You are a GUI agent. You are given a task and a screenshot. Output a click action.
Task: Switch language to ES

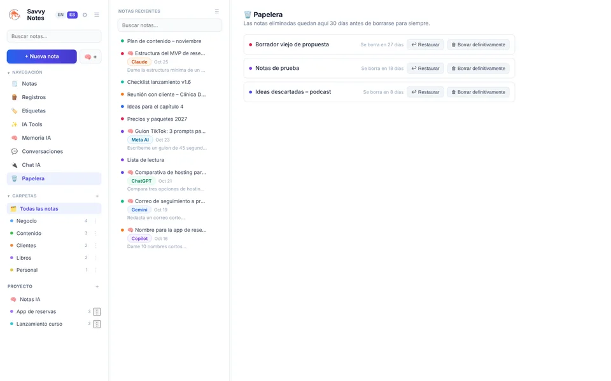coord(72,15)
